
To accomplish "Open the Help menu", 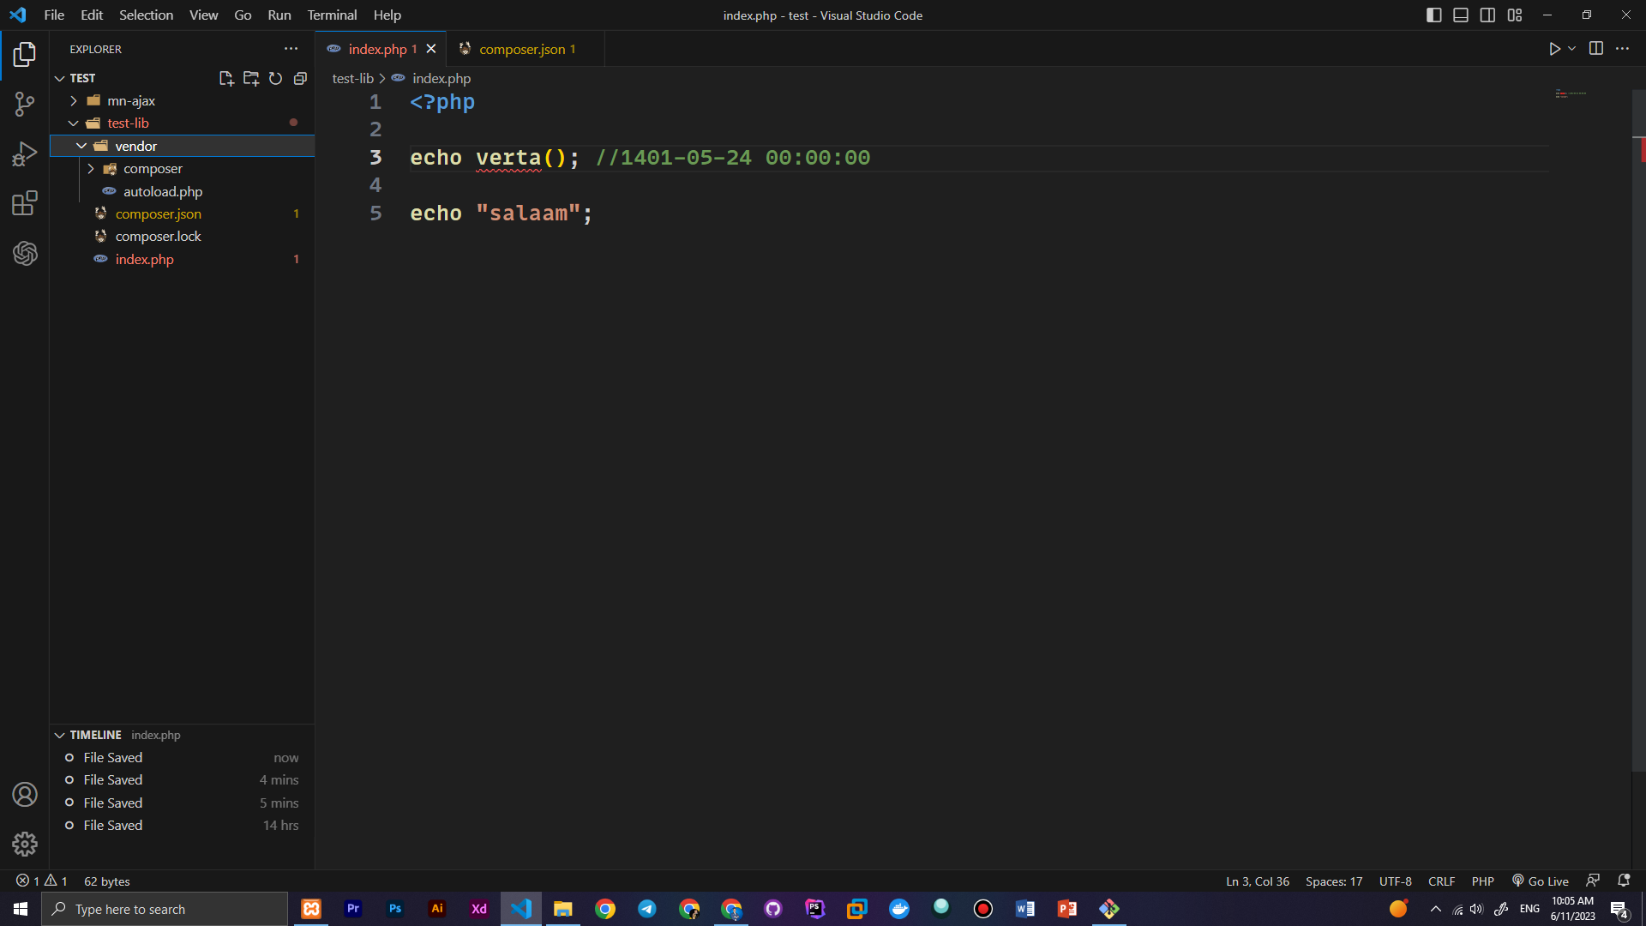I will 387,15.
